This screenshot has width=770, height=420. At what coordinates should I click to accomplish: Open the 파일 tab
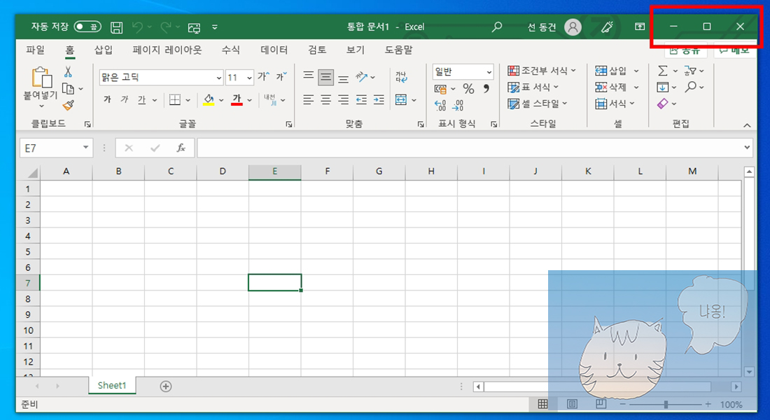tap(36, 50)
